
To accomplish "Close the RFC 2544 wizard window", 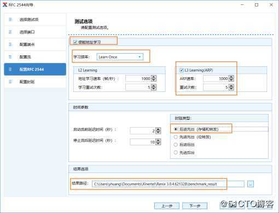I will 271,5.
